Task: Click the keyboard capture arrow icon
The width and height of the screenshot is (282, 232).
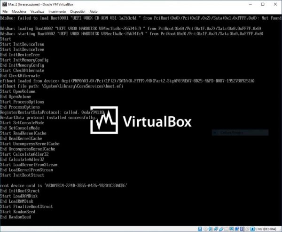Action: [x=252, y=229]
